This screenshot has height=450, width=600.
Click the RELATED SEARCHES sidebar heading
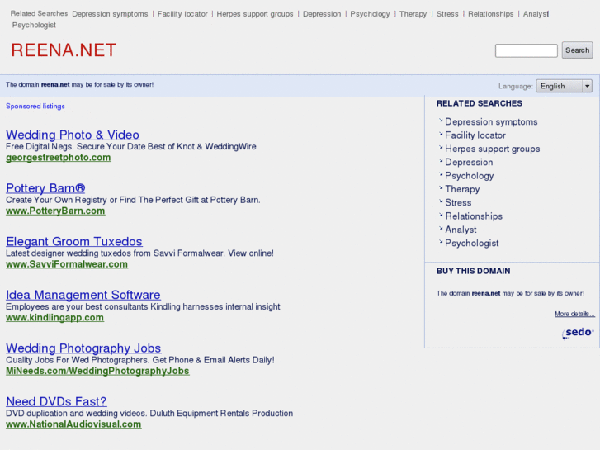click(x=479, y=103)
